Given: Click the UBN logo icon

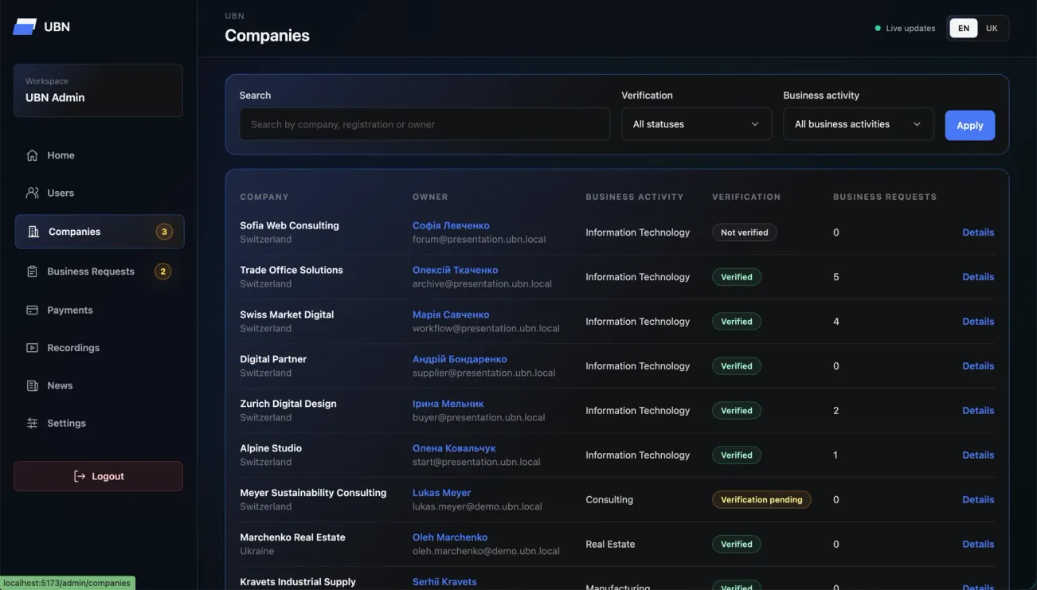Looking at the screenshot, I should coord(25,26).
